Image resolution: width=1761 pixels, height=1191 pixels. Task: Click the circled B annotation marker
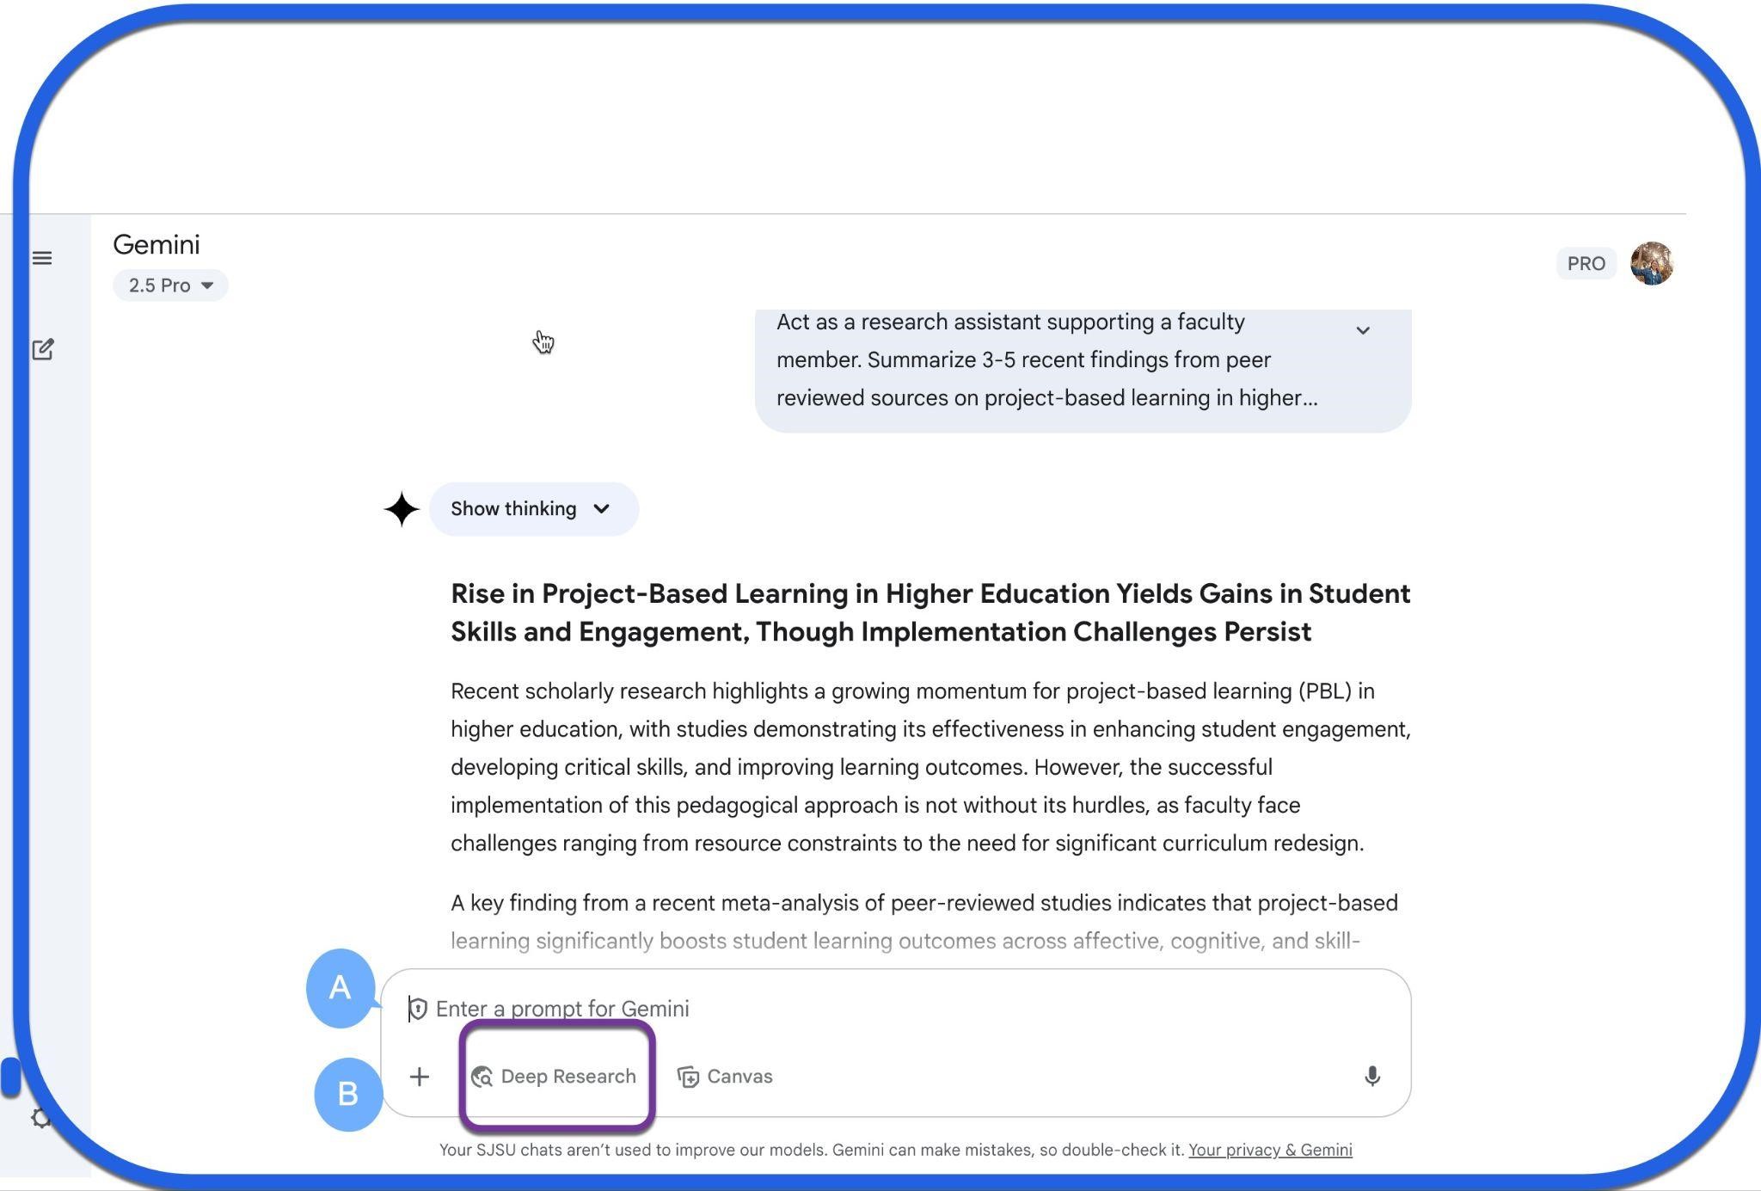tap(347, 1094)
